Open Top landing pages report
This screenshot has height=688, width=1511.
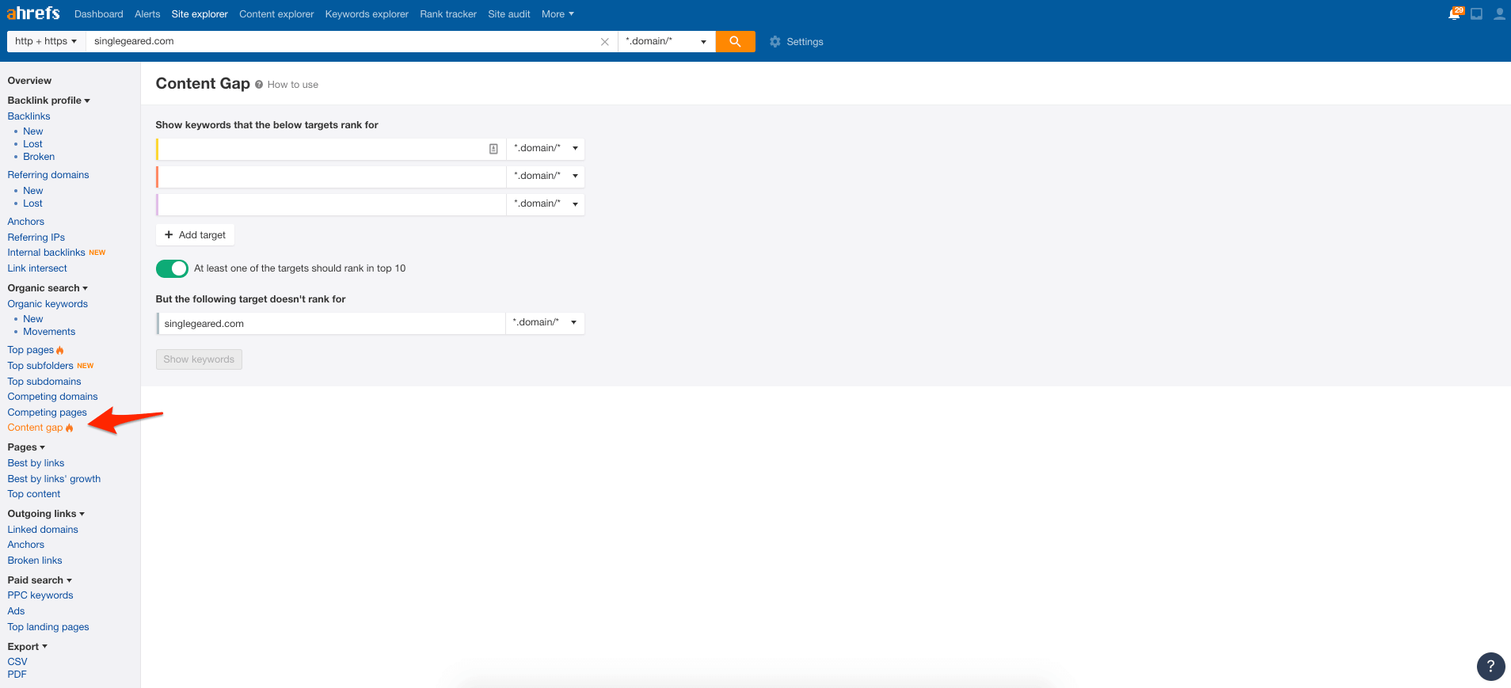tap(48, 627)
